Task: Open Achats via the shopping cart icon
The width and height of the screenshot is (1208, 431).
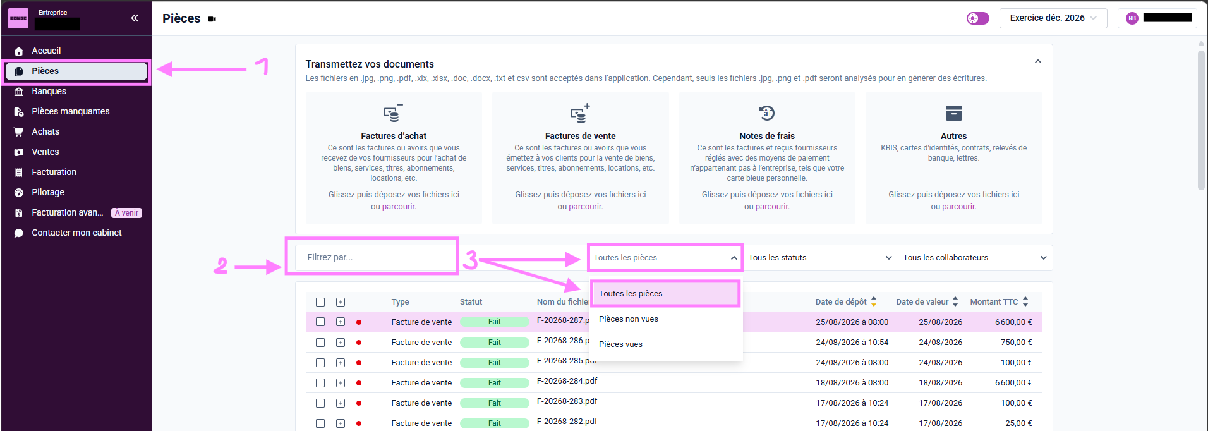Action: 19,132
